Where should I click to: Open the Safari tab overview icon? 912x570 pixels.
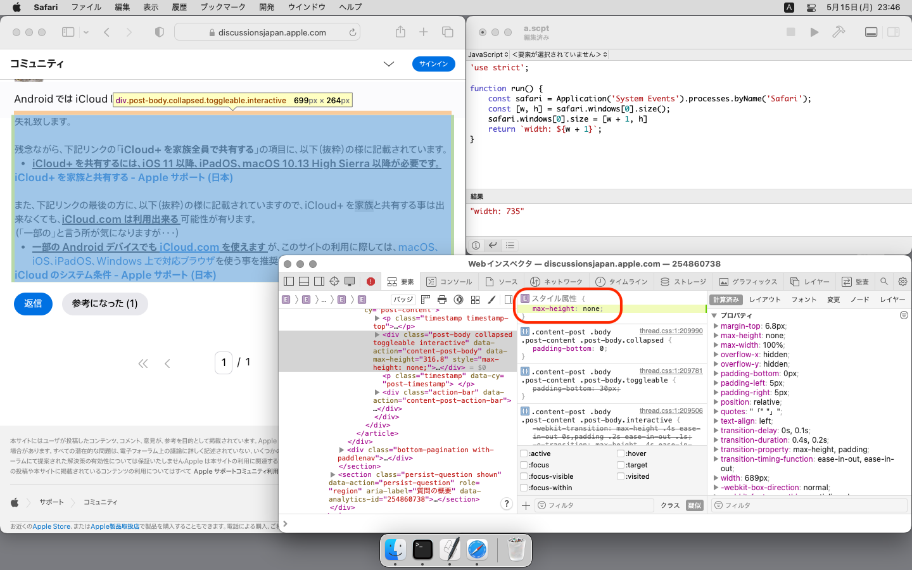(448, 32)
